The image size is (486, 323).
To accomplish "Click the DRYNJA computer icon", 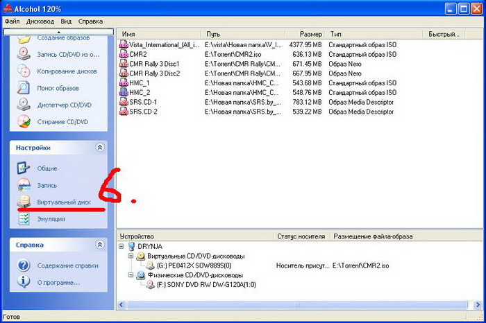I will [x=132, y=247].
